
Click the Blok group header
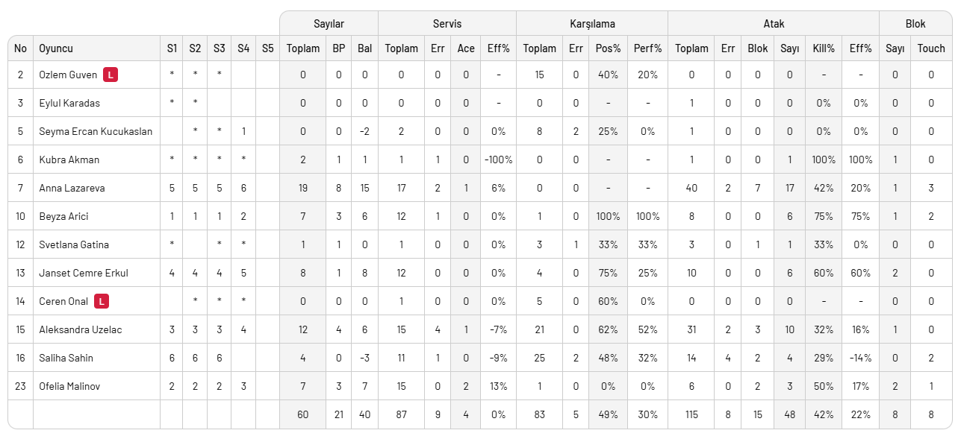click(x=915, y=24)
